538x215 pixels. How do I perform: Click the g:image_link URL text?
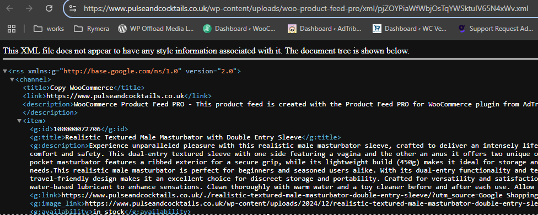[x=311, y=203]
